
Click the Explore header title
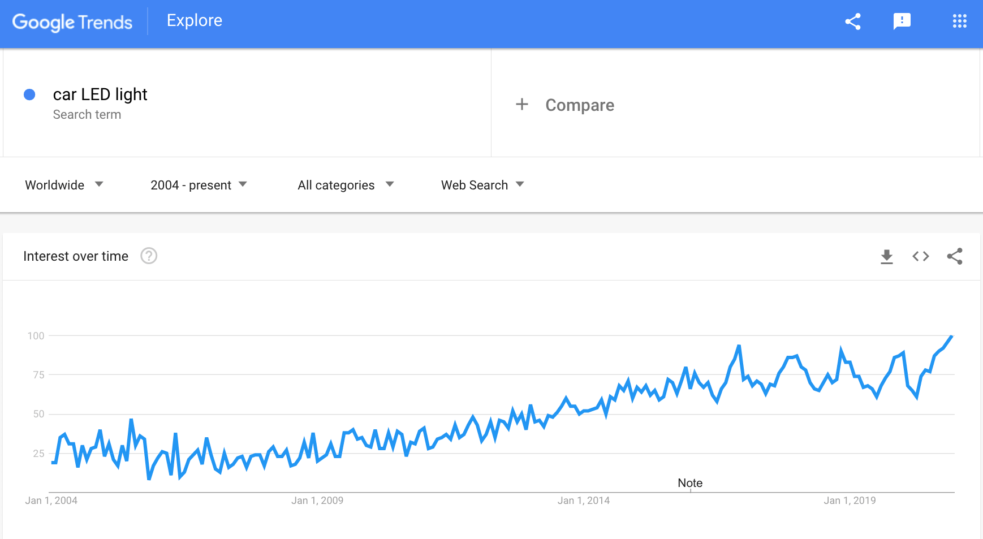tap(195, 20)
